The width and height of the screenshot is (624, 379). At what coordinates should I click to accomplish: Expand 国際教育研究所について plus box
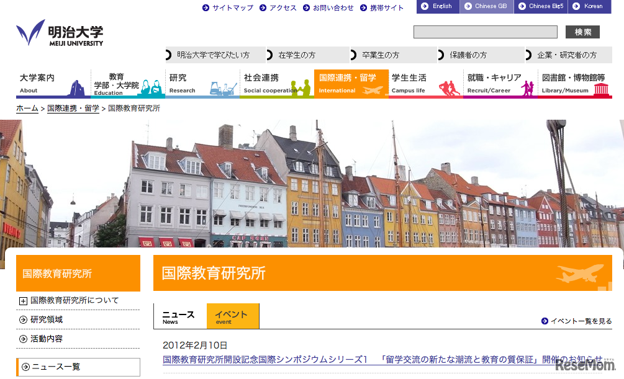(24, 301)
